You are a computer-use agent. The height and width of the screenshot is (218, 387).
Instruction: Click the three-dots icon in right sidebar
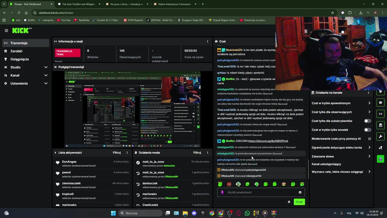point(381,147)
